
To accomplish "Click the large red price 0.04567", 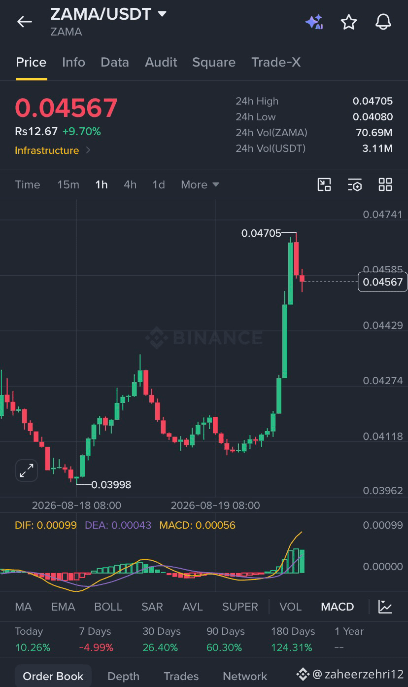I will [x=66, y=108].
